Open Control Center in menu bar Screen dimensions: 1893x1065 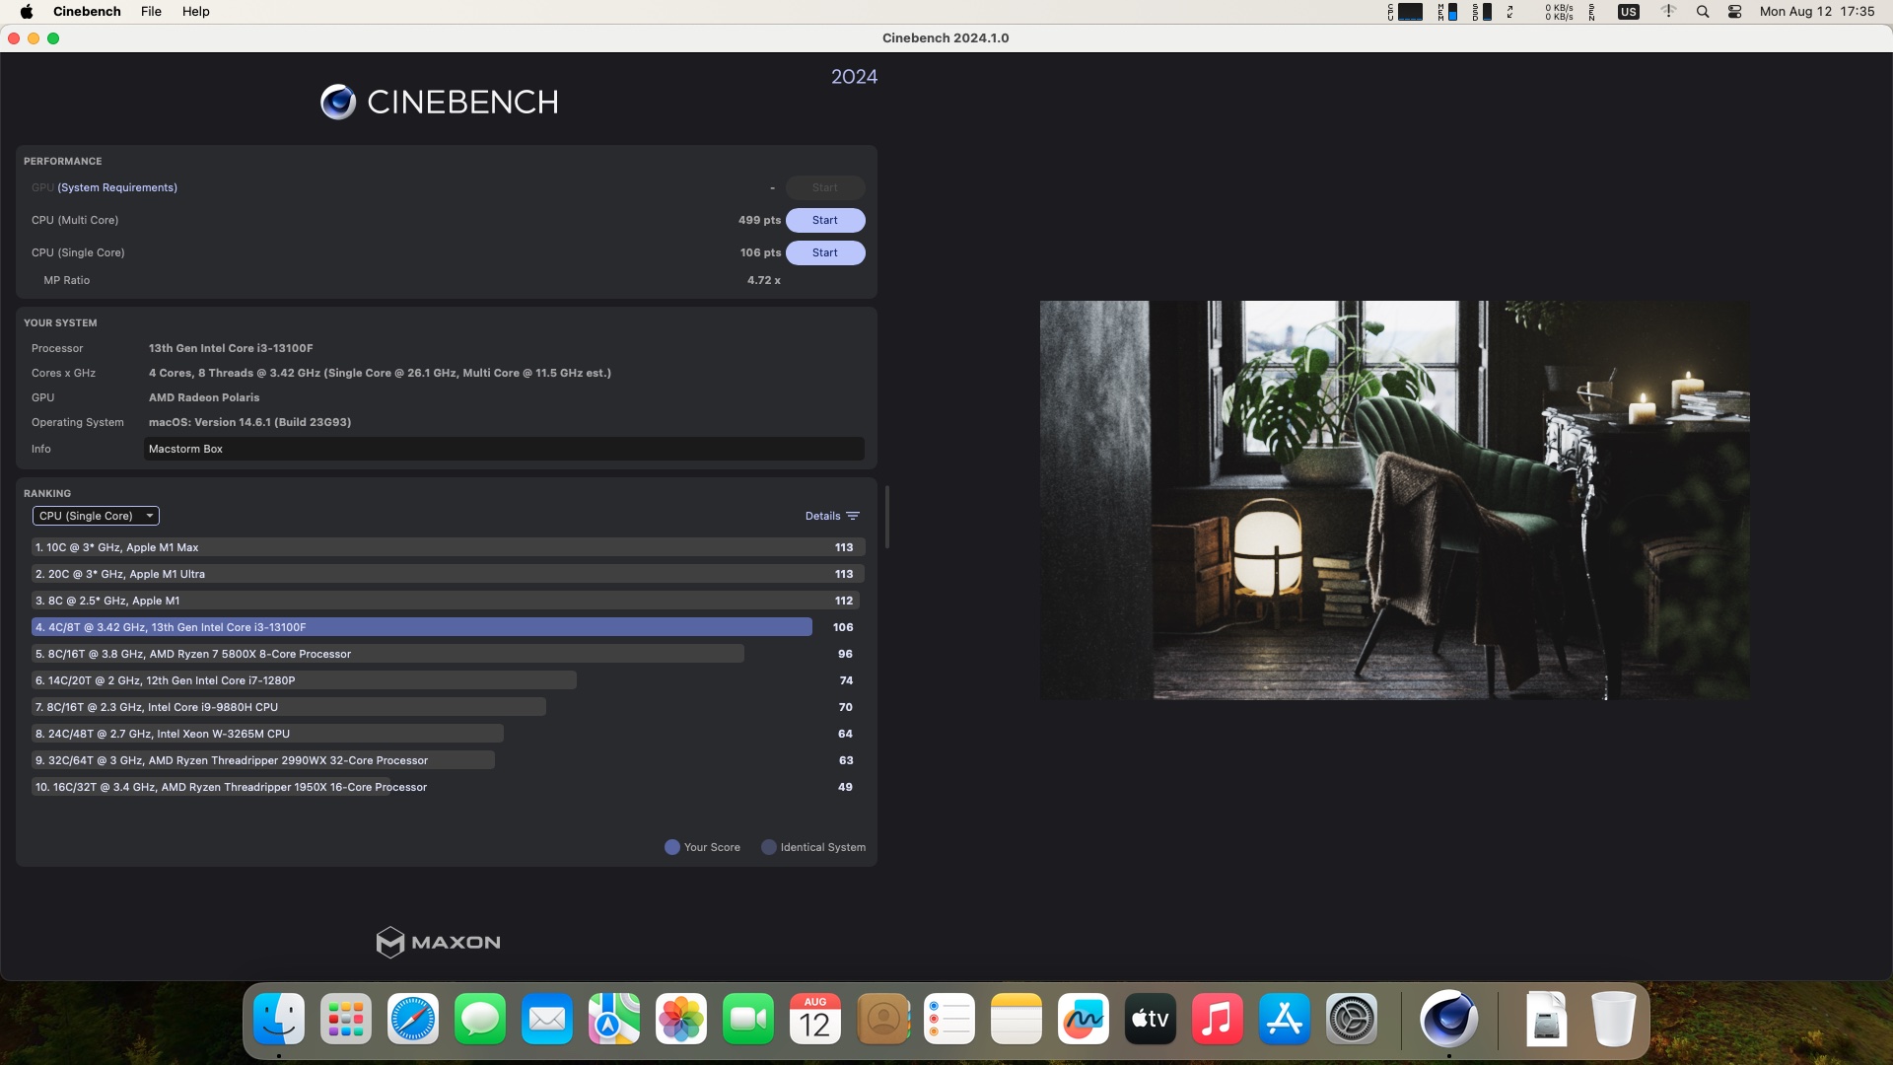(x=1735, y=12)
